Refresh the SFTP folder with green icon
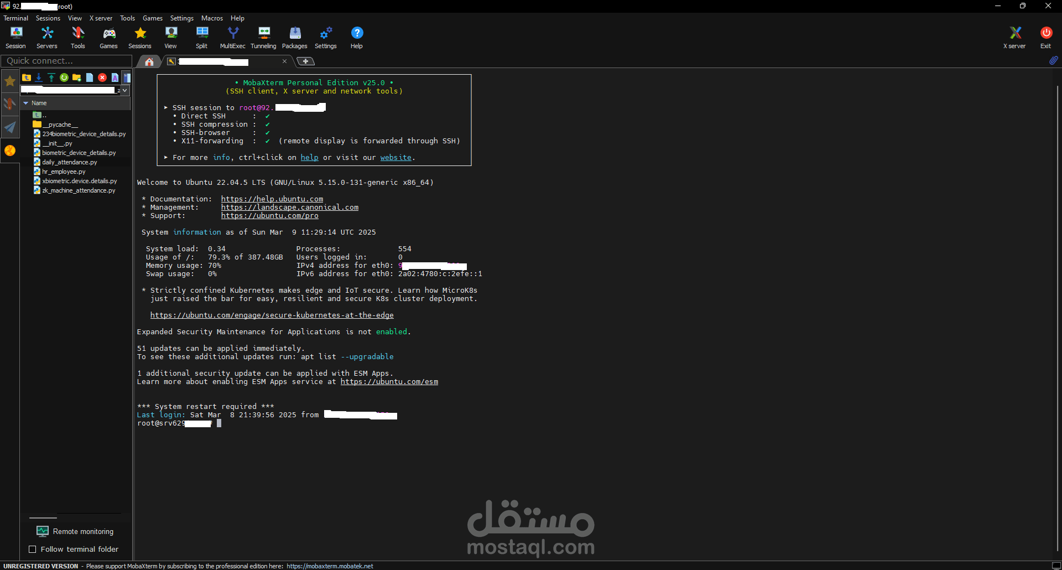This screenshot has width=1062, height=570. tap(64, 77)
